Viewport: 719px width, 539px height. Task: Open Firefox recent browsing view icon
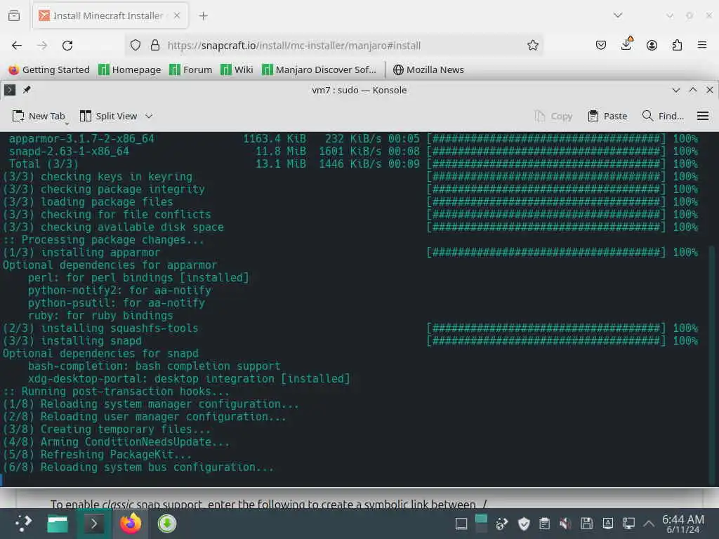click(14, 15)
